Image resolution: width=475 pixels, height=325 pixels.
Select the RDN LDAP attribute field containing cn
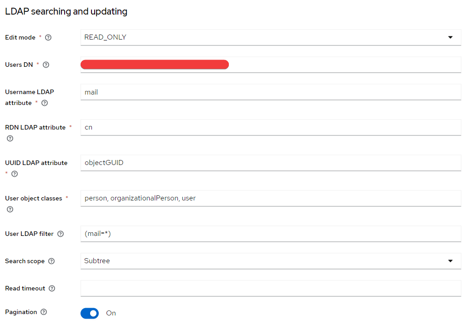[271, 127]
